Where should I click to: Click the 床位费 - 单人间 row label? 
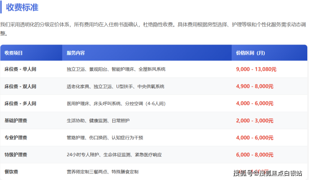pyautogui.click(x=20, y=70)
